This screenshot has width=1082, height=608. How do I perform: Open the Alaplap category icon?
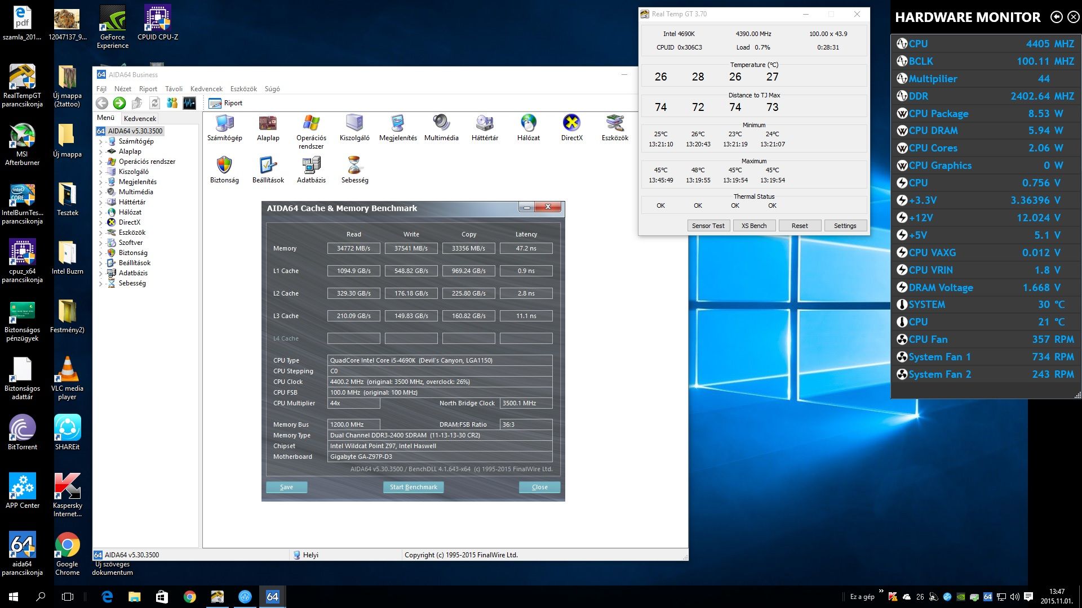pos(268,128)
